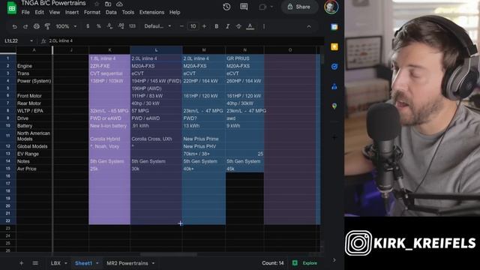Check the cloud save status icon
This screenshot has height=270, width=480.
(119, 4)
